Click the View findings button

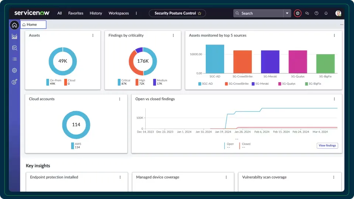coord(327,146)
